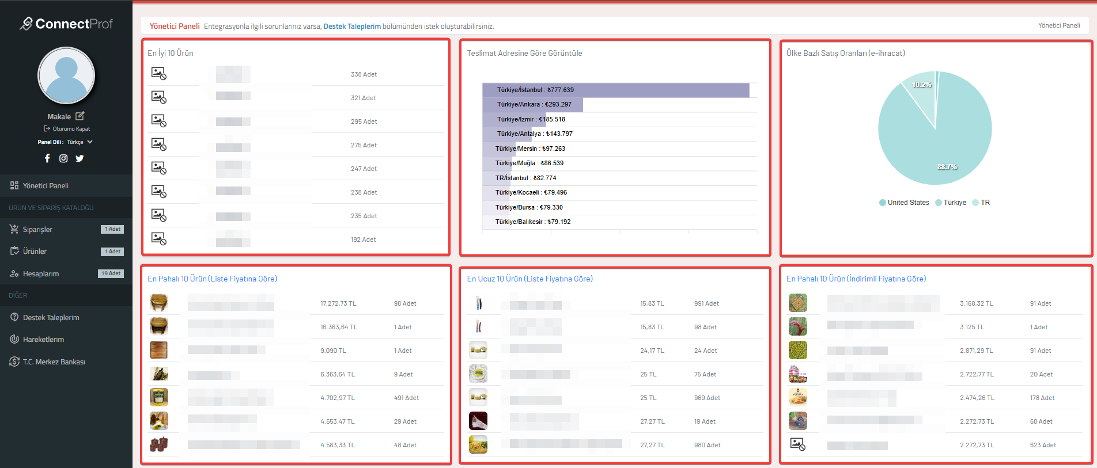
Task: Click thumbnail of 17.272,73 TL product
Action: (x=159, y=303)
